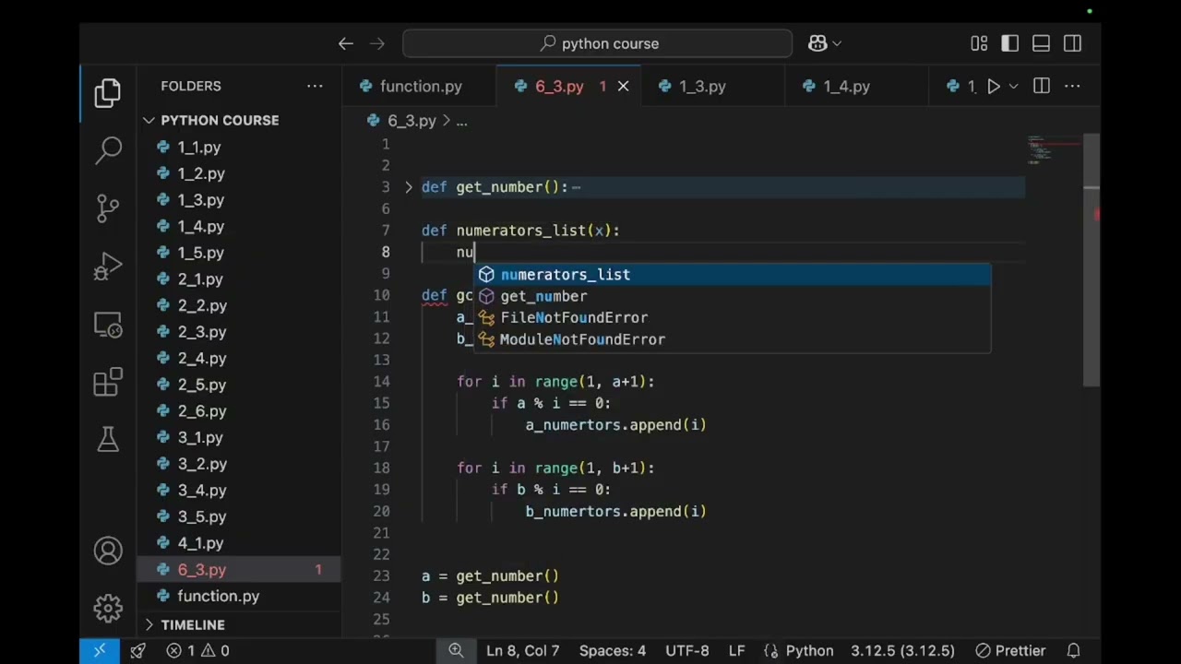Go forward with the right arrow

(377, 43)
